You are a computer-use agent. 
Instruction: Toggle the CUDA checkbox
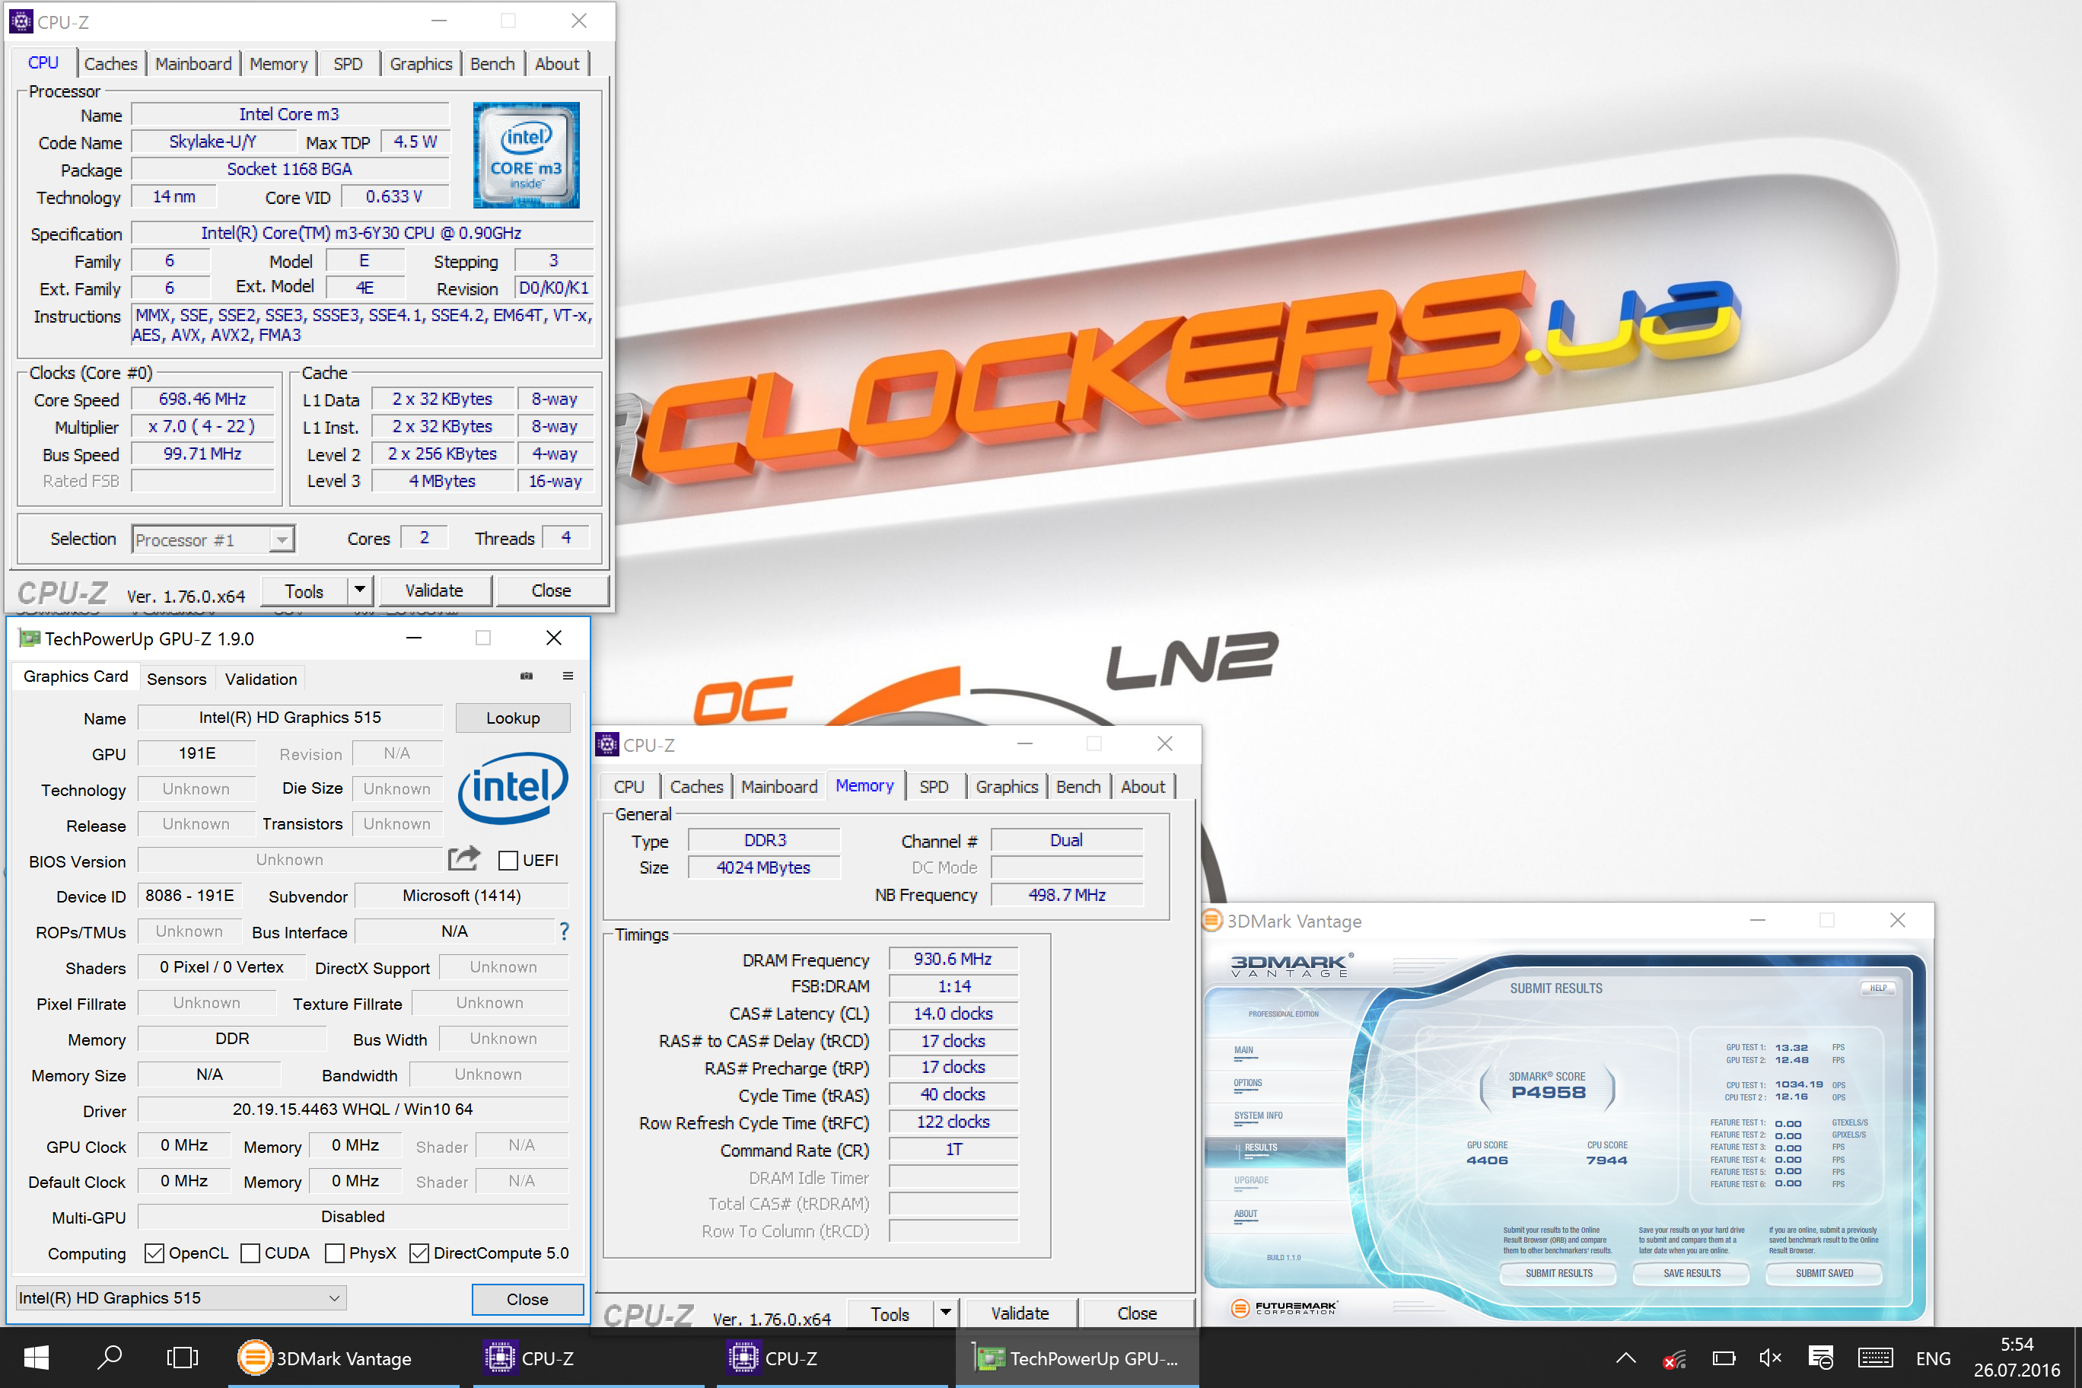250,1253
